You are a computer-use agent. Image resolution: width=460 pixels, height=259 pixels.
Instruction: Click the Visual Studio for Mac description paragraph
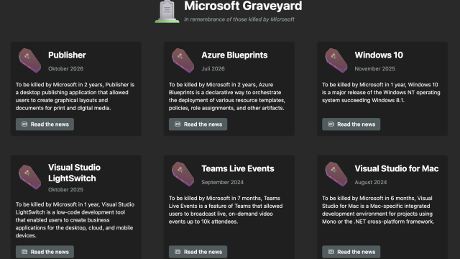pos(378,210)
